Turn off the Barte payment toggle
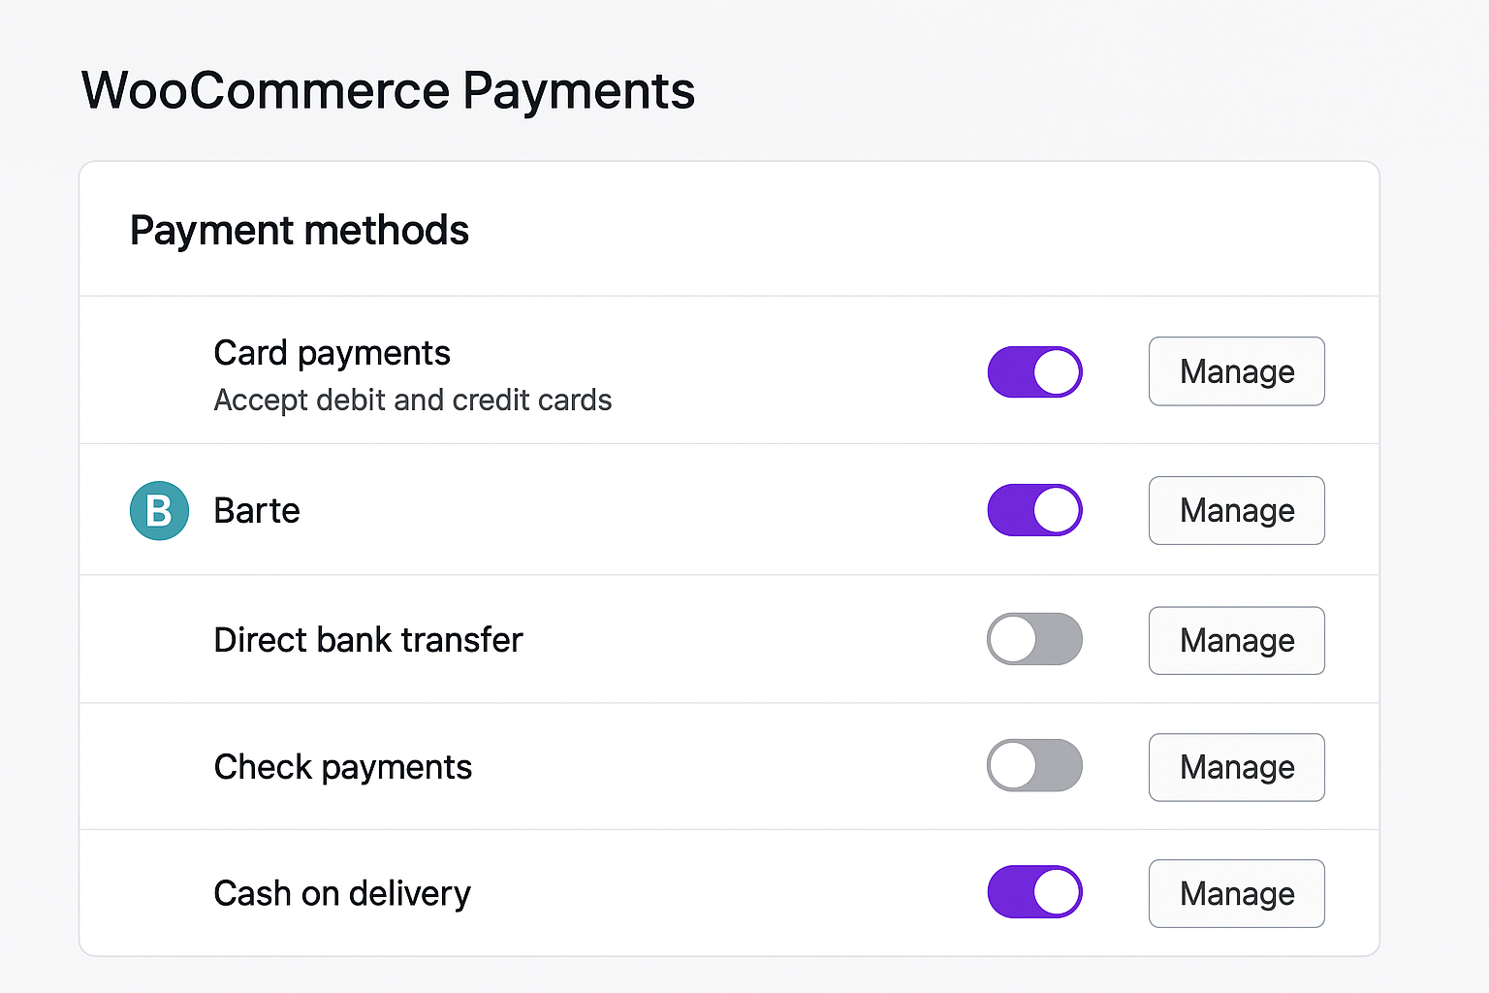This screenshot has height=993, width=1489. tap(1034, 510)
